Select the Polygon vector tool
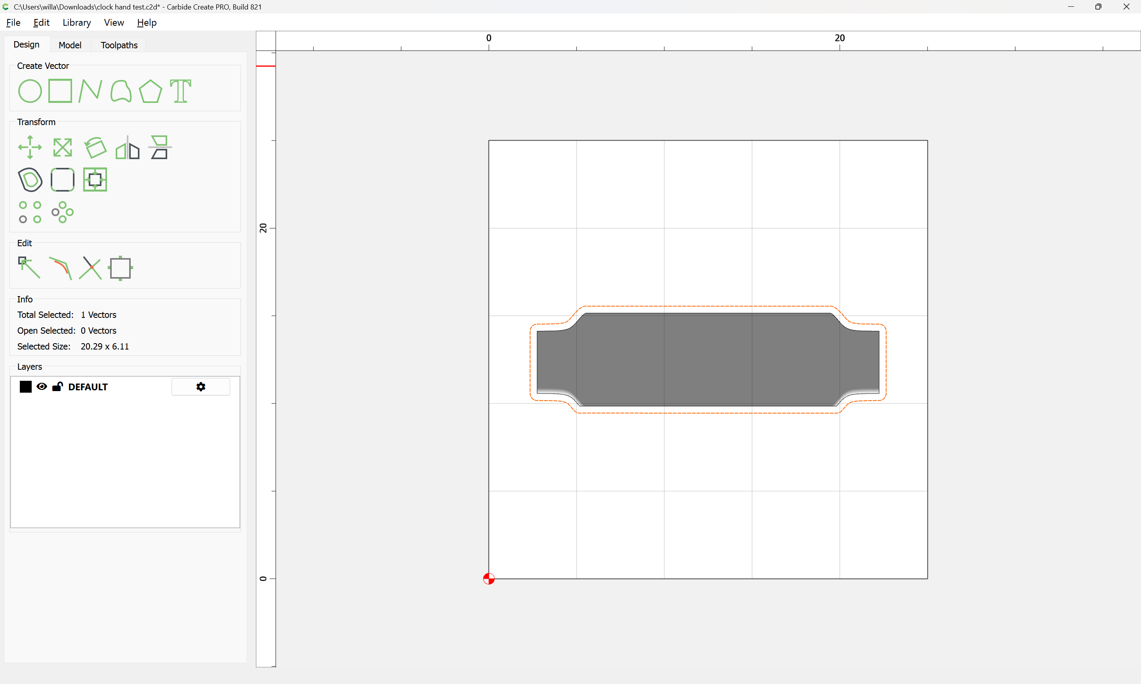1141x684 pixels. pos(150,91)
